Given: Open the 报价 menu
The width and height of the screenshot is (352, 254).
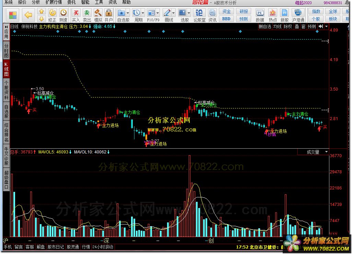Looking at the screenshot, I should [22, 2].
